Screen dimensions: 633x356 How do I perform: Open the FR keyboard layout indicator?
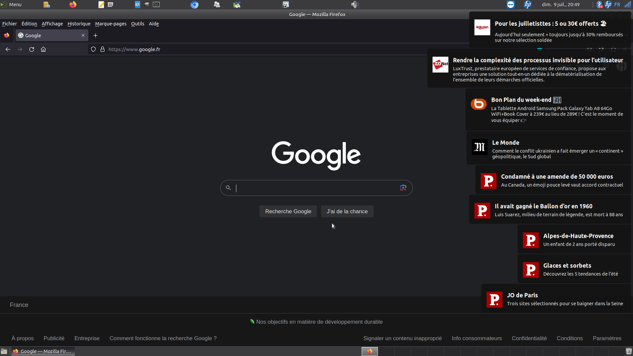point(617,5)
